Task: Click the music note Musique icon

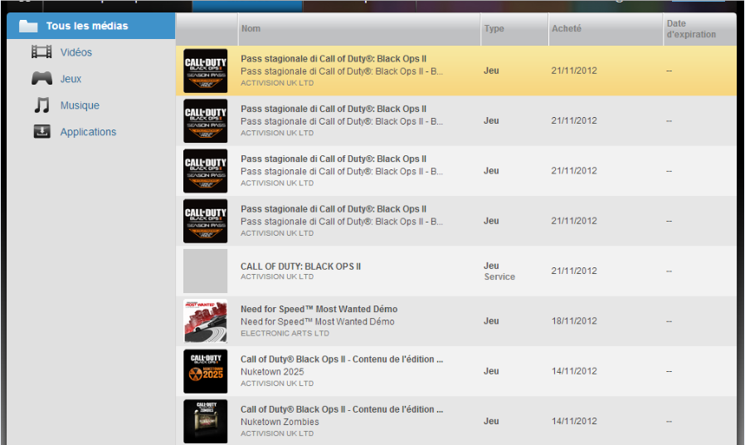Action: pos(41,105)
